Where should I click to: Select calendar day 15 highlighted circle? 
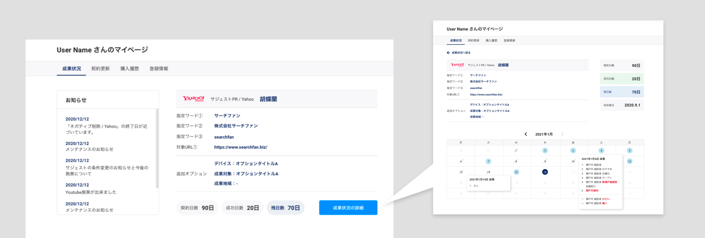click(x=516, y=172)
